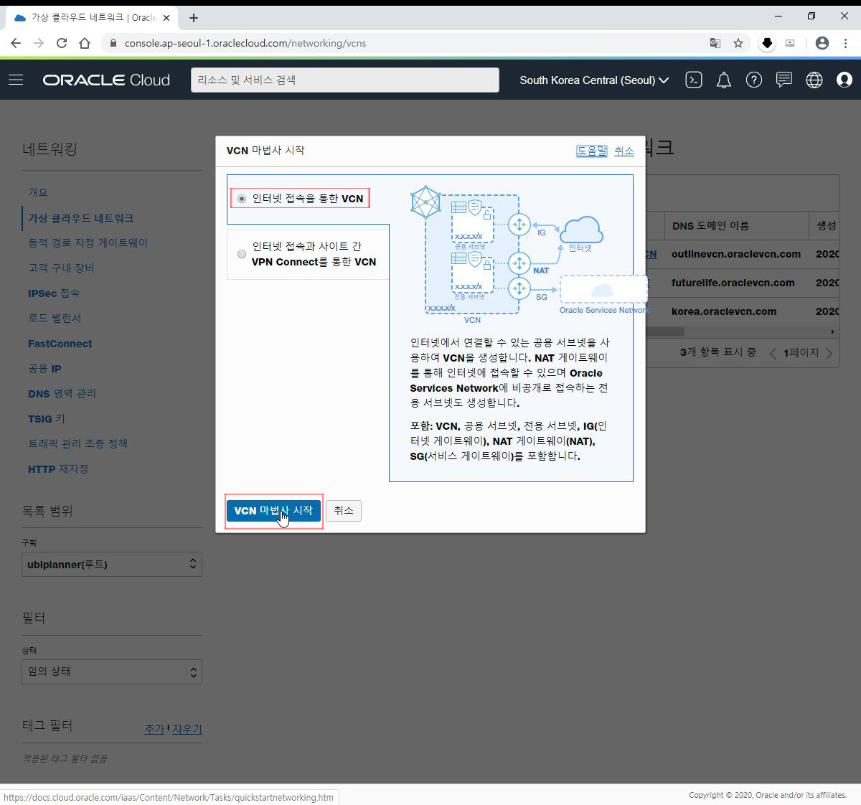This screenshot has height=805, width=861.
Task: Open IPSec 접속 menu item
Action: [54, 293]
